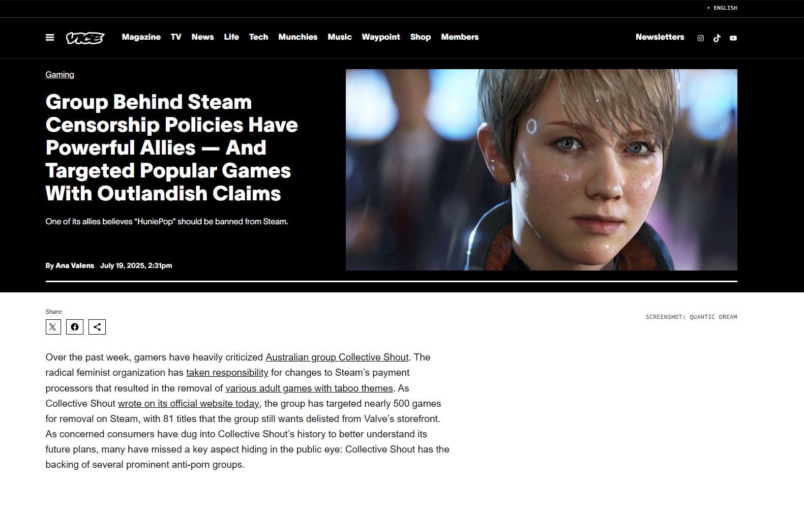This screenshot has width=804, height=510.
Task: Click the article headline text
Action: 172,147
